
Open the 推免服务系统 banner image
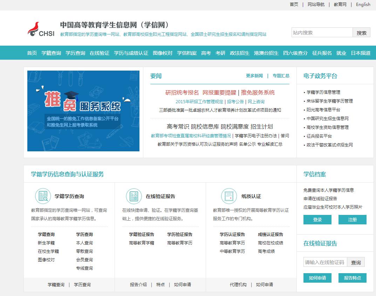[x=83, y=111]
